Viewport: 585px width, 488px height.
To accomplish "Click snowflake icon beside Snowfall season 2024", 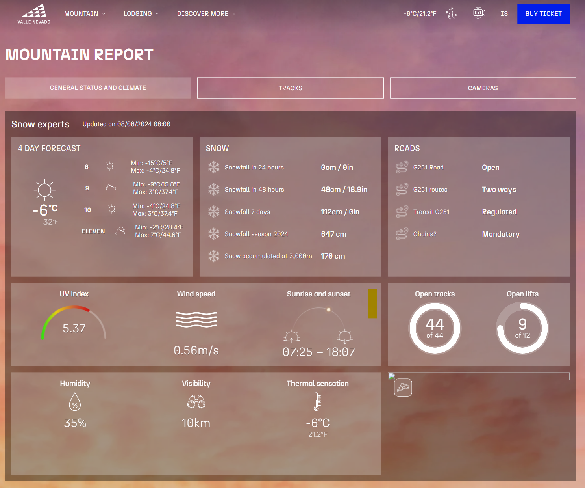I will coord(214,234).
